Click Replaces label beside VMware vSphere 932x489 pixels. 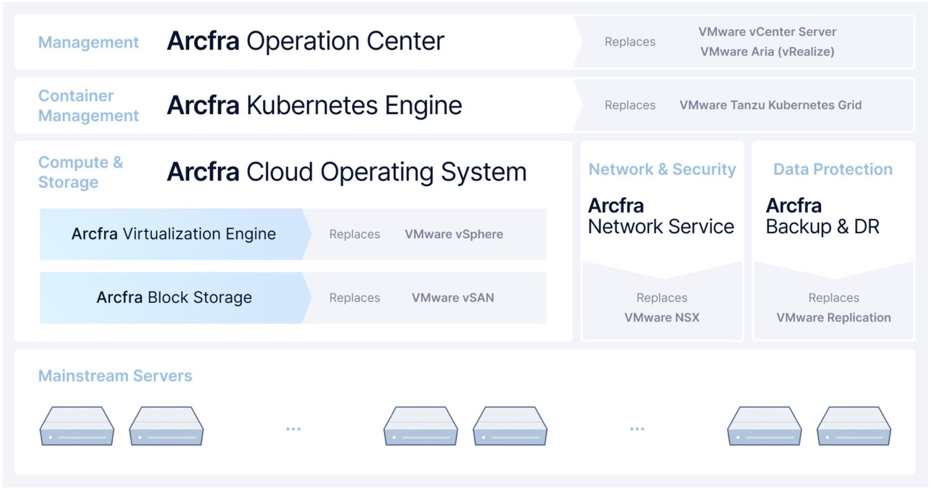355,234
